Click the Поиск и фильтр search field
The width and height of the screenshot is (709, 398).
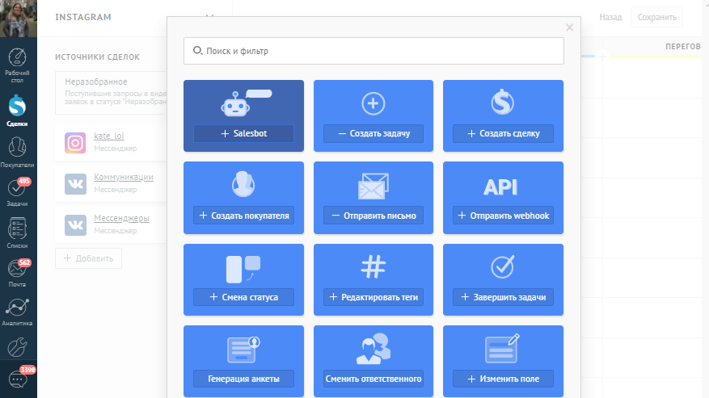pos(373,51)
